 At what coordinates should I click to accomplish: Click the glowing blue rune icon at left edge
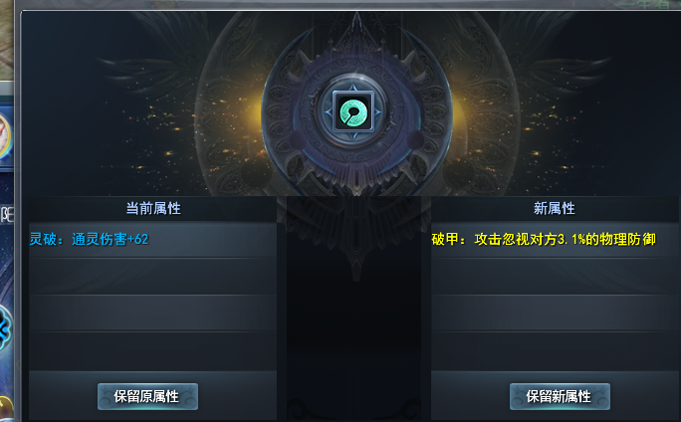pyautogui.click(x=5, y=328)
